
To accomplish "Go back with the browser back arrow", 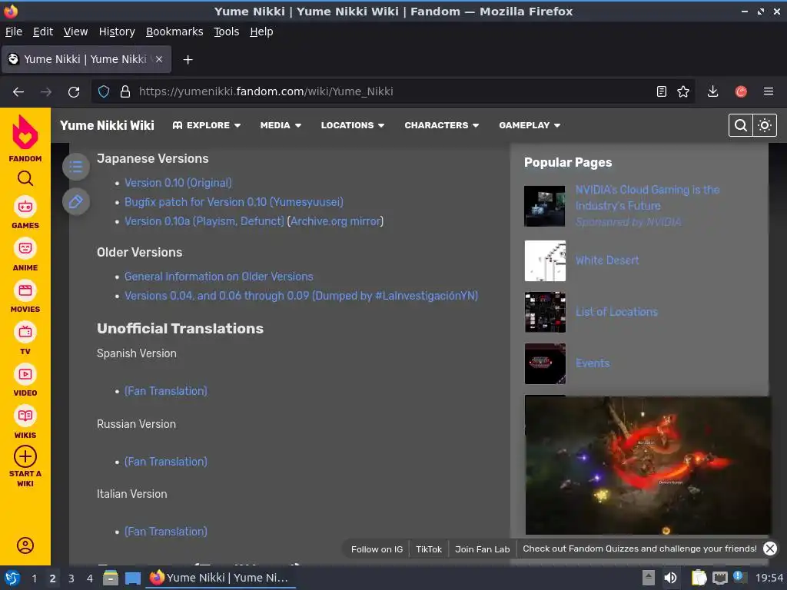I will [18, 92].
